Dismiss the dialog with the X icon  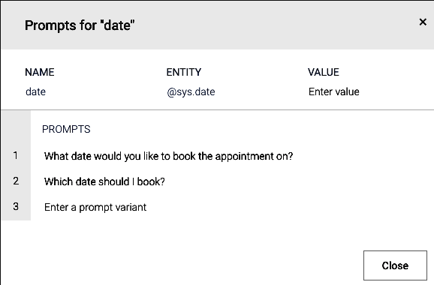[x=423, y=22]
